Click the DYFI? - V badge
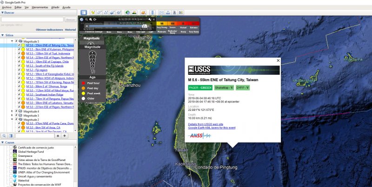This screenshot has width=372, height=187. 243,88
